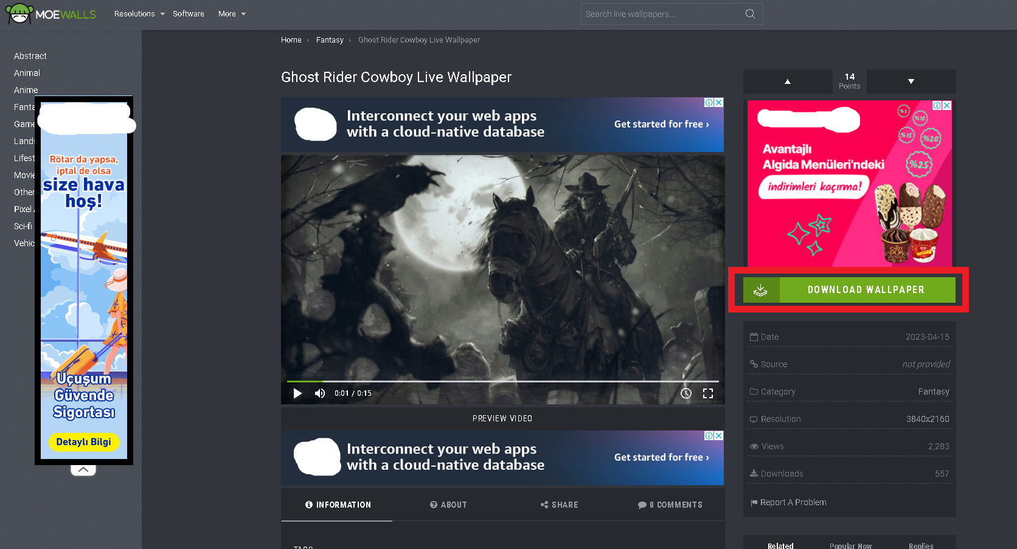Screen dimensions: 1017x549
Task: Open the Fantasy category value in details
Action: 934,392
